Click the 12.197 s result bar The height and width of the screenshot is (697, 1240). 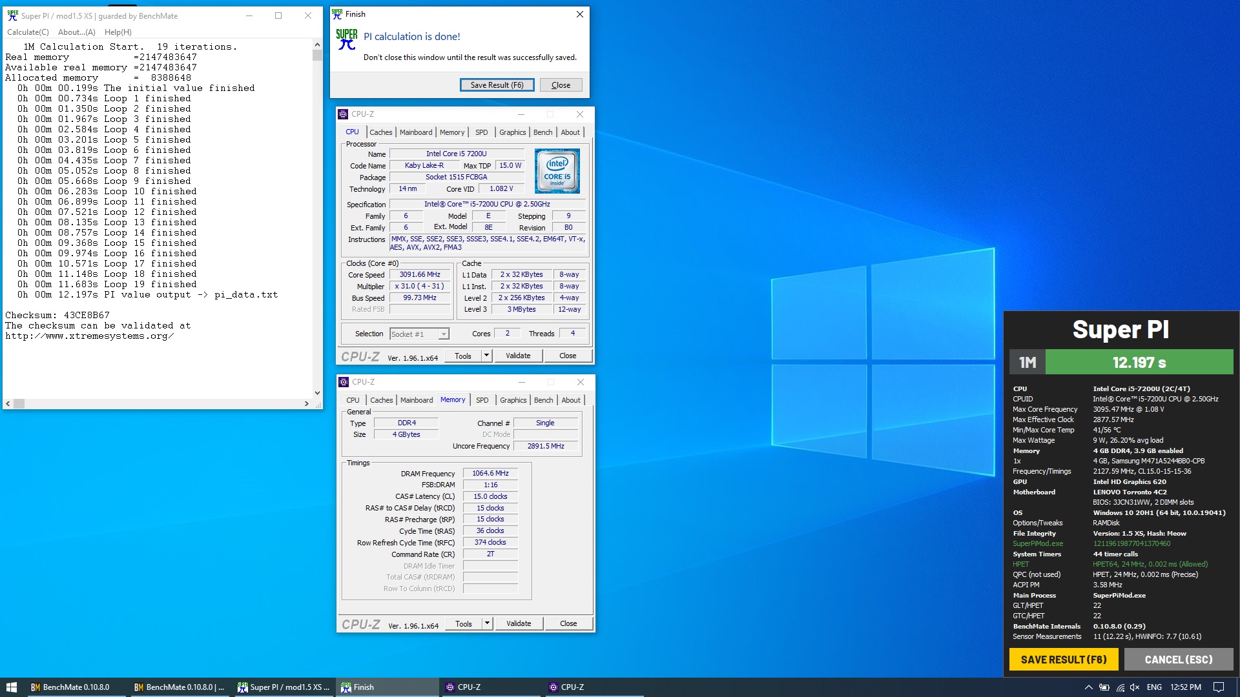click(1139, 362)
